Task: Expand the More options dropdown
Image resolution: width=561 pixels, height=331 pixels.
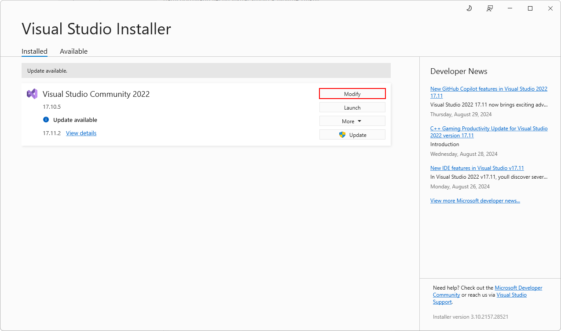Action: tap(352, 121)
